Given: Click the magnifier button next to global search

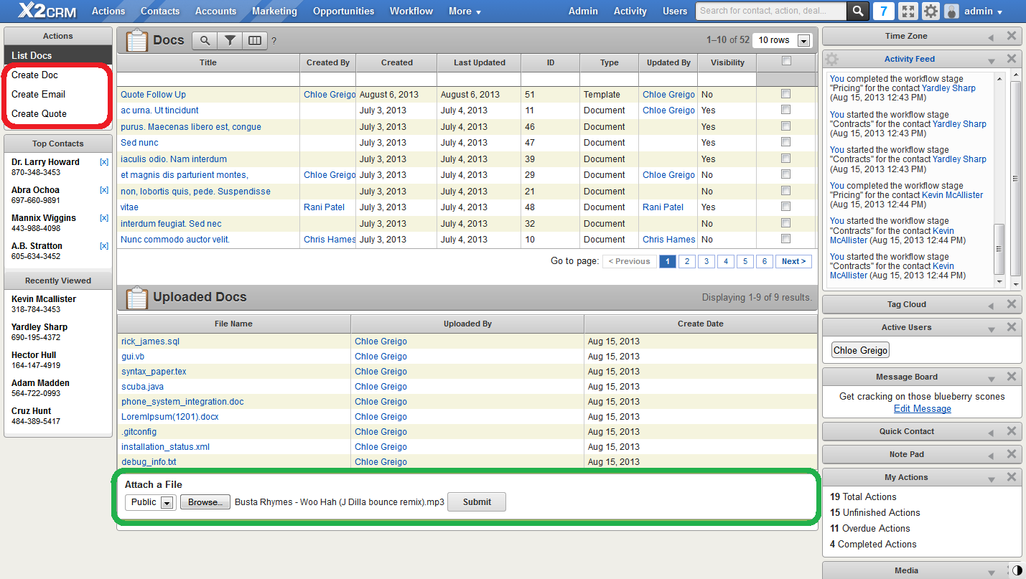Looking at the screenshot, I should [x=857, y=11].
